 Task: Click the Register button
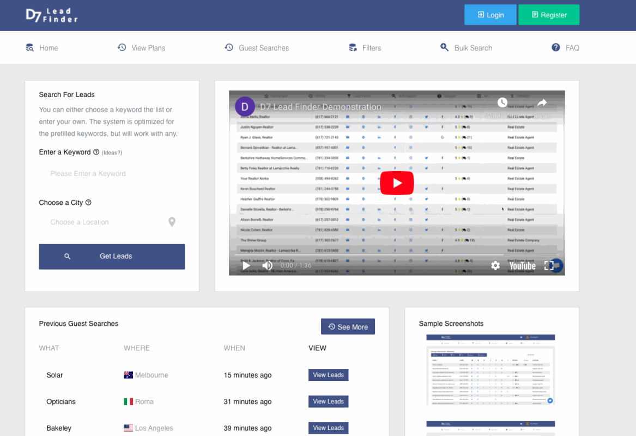pyautogui.click(x=548, y=15)
